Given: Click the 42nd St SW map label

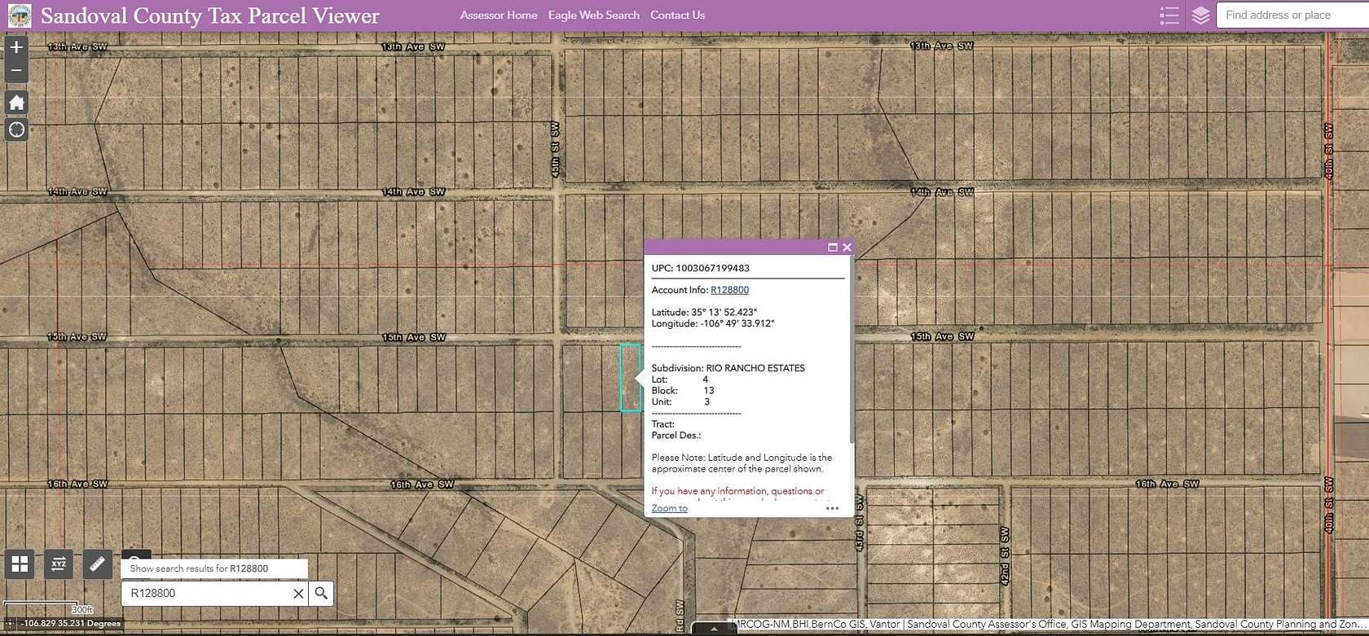Looking at the screenshot, I should pyautogui.click(x=1005, y=555).
